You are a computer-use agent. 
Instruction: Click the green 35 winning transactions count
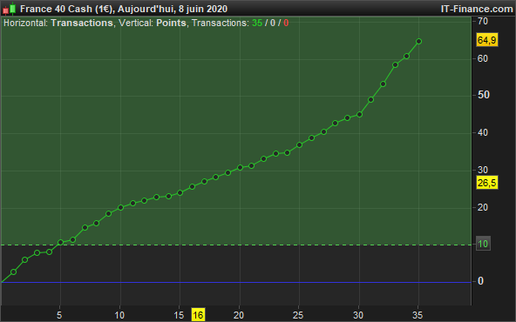(257, 23)
